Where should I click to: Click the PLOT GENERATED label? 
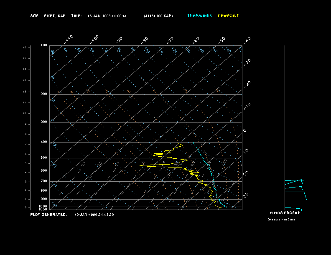click(x=48, y=215)
